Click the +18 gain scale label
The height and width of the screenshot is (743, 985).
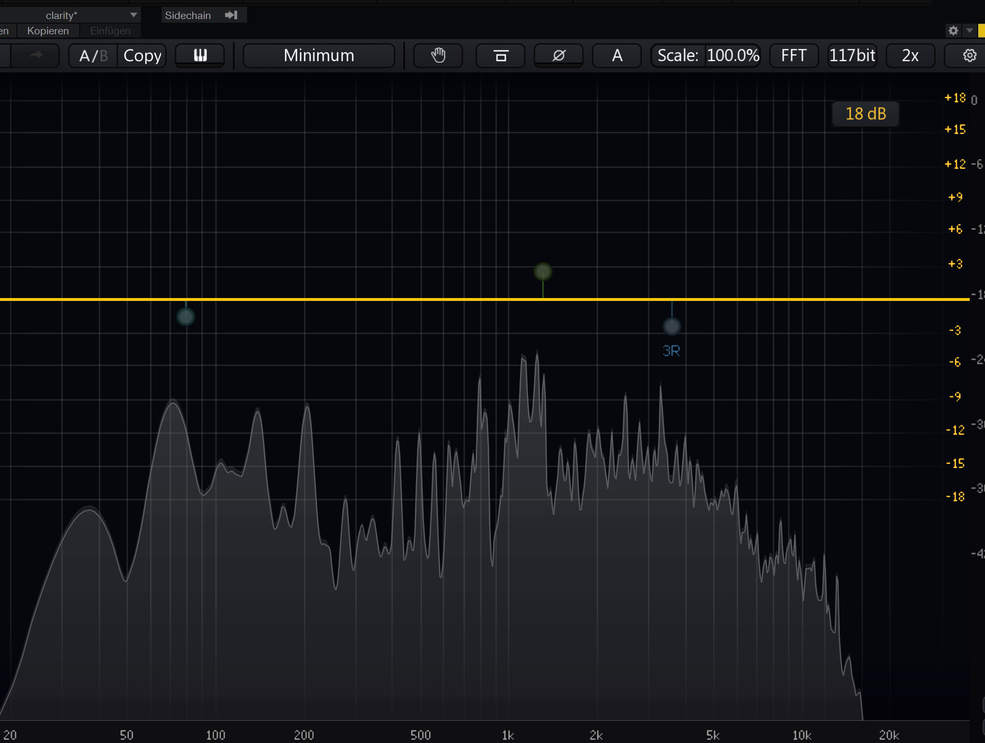click(955, 98)
